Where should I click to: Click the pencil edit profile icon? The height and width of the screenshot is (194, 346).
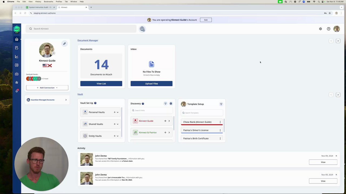coord(64,44)
